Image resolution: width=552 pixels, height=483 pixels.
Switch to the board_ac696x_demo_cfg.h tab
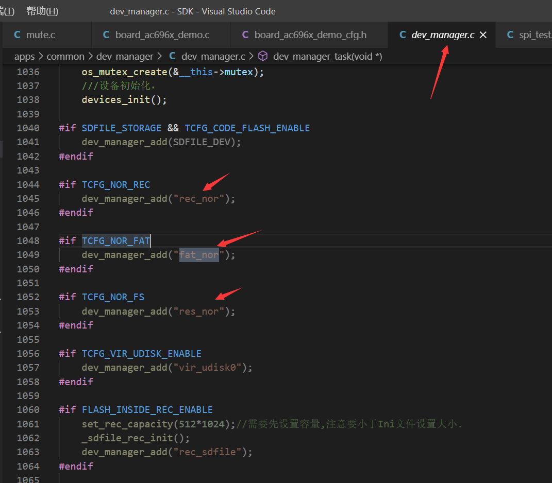click(309, 35)
